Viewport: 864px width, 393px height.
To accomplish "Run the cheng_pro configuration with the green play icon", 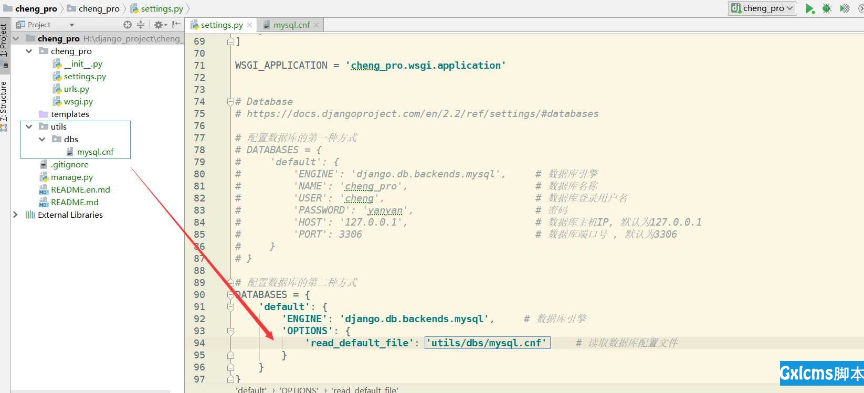I will 810,8.
